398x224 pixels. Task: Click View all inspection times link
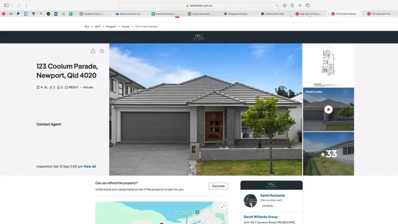click(x=90, y=167)
